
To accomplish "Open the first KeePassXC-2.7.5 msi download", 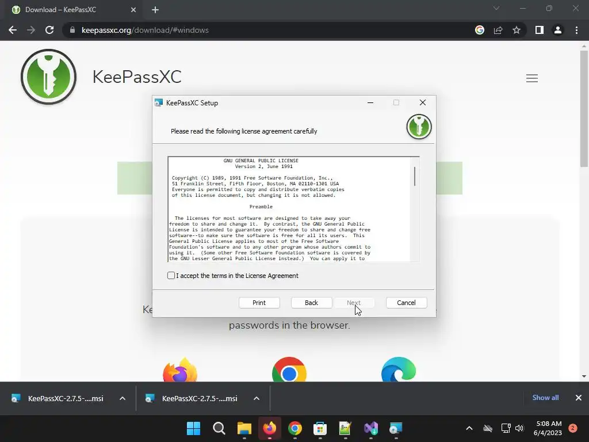I will coord(58,398).
